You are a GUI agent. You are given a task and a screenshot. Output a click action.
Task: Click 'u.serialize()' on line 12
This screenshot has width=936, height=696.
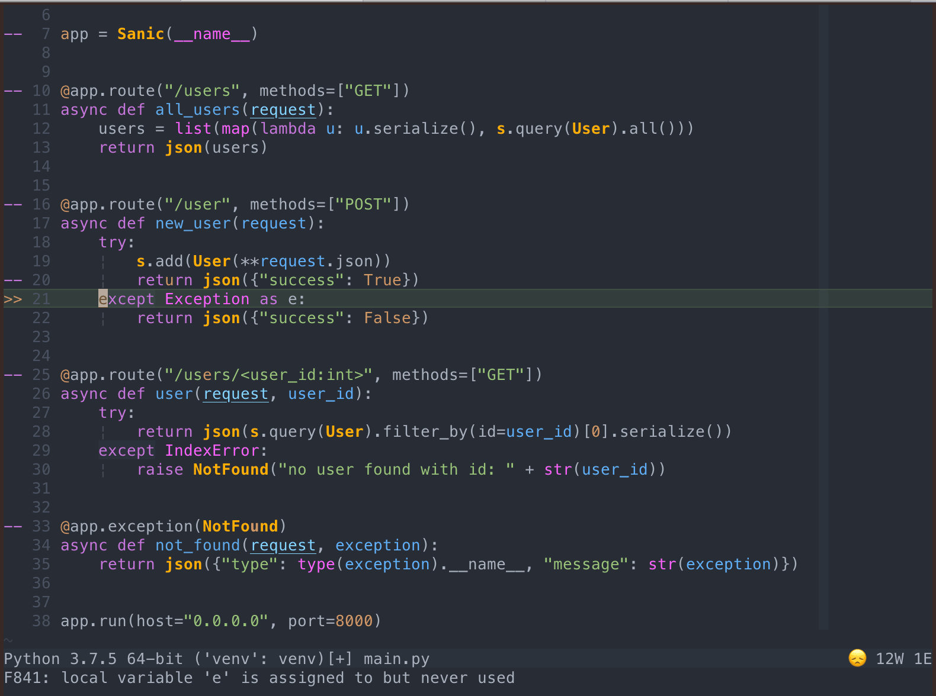coord(416,128)
